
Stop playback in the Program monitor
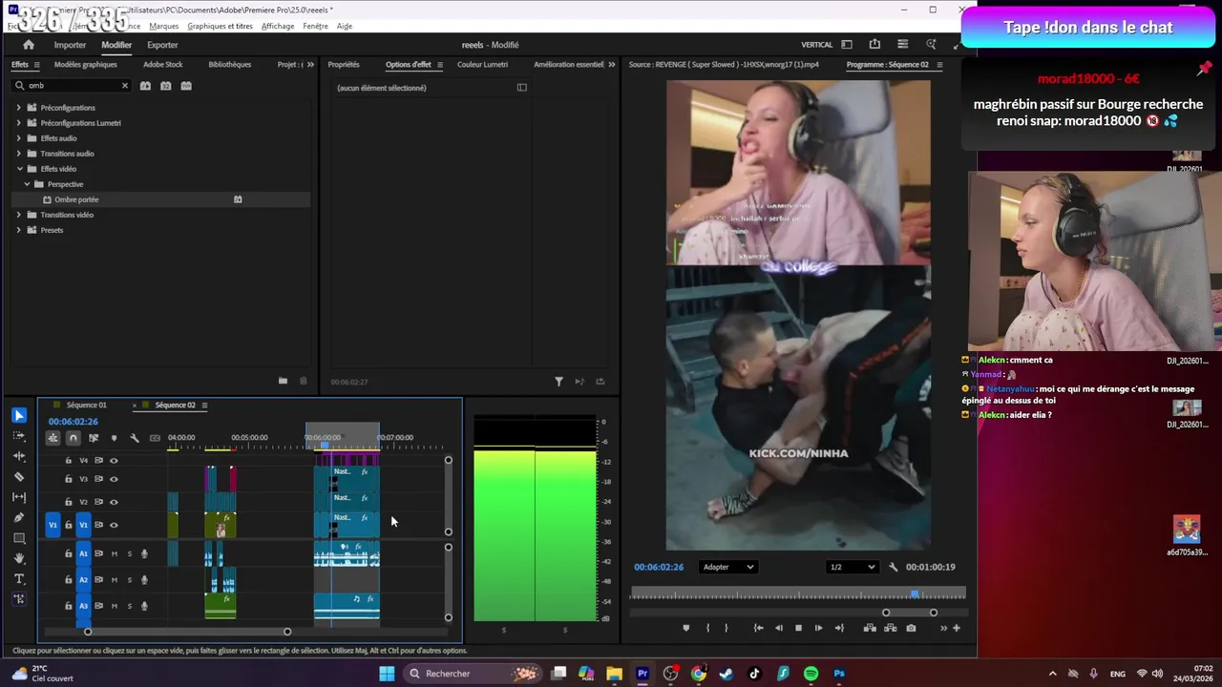(798, 628)
